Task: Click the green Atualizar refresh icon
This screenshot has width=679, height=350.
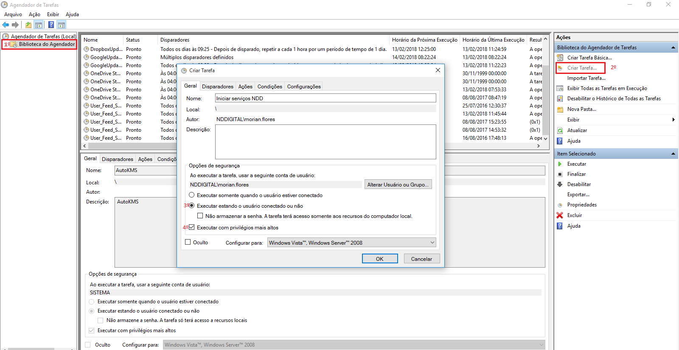Action: coord(560,130)
